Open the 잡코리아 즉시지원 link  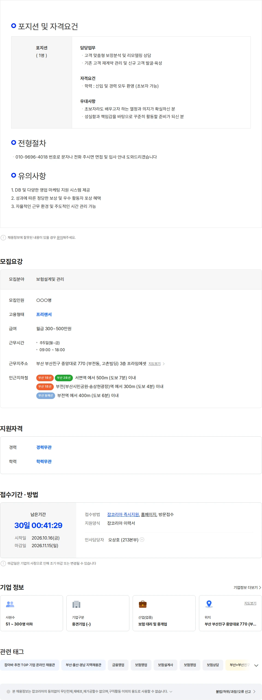(123, 514)
